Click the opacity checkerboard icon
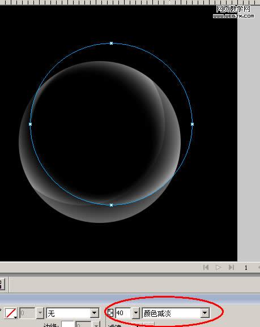This screenshot has height=327, width=260. coord(110,313)
